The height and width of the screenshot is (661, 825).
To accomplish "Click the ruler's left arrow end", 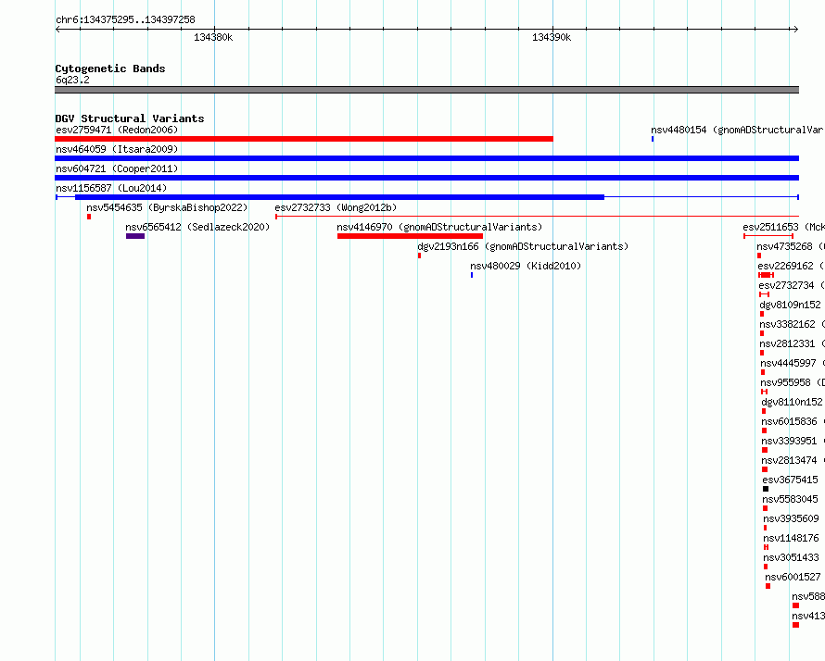I will point(57,30).
